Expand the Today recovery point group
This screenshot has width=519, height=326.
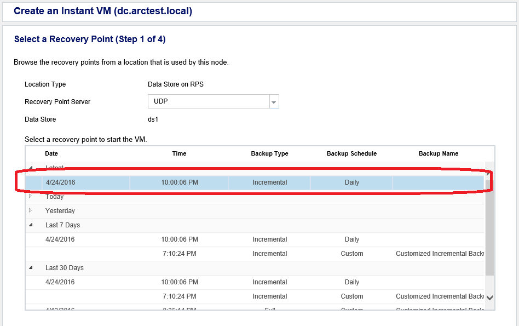(x=31, y=196)
